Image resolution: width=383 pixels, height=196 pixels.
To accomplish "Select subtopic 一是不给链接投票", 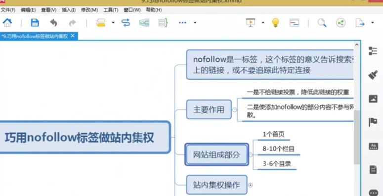I will tap(298, 92).
